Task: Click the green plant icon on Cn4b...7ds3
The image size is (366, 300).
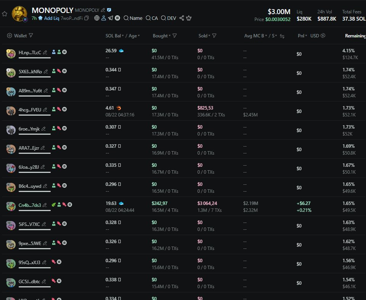Action: pyautogui.click(x=54, y=205)
